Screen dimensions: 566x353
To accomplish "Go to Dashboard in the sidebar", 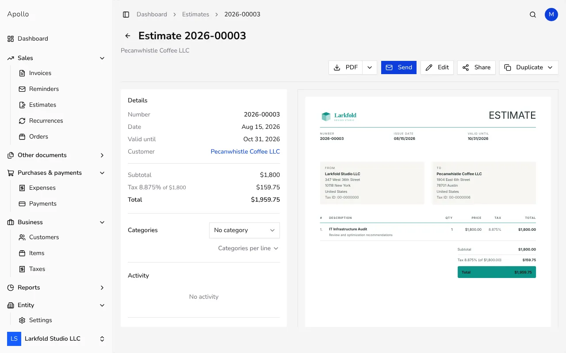I will tap(56, 39).
